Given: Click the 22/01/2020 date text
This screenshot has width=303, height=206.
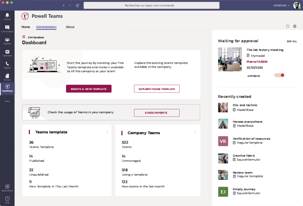Looking at the screenshot, I should (255, 67).
